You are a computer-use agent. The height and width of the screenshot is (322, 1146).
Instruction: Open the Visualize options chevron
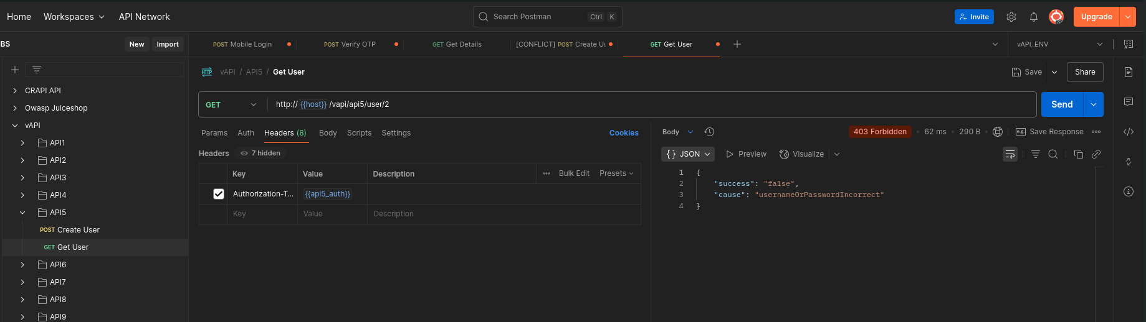837,154
